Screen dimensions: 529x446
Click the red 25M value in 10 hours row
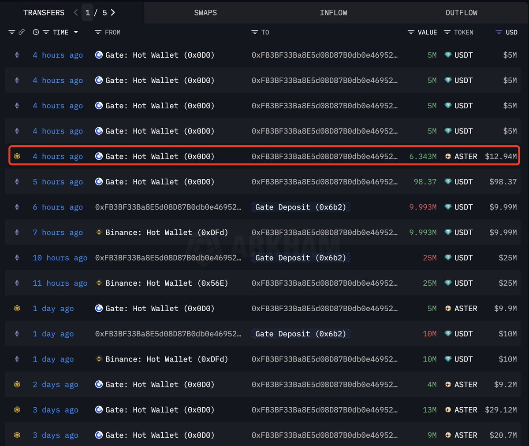[430, 258]
